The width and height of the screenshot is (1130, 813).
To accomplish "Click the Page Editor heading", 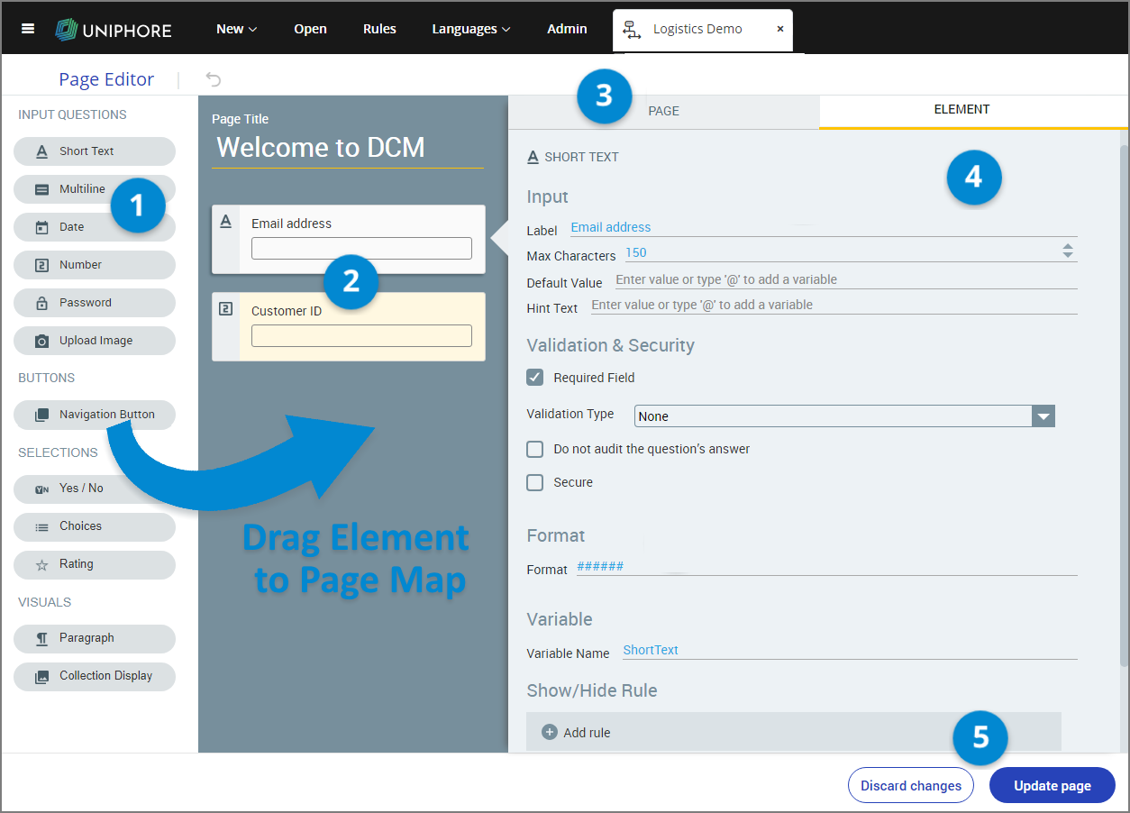I will pos(106,79).
